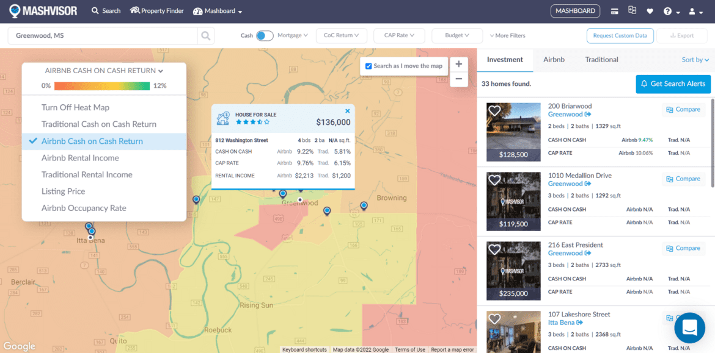Click Request Custom Data button
The height and width of the screenshot is (353, 715).
click(x=620, y=35)
